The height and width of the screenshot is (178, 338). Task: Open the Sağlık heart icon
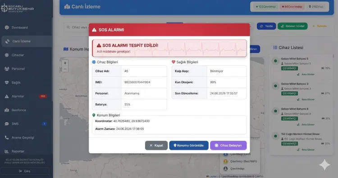pos(7,83)
